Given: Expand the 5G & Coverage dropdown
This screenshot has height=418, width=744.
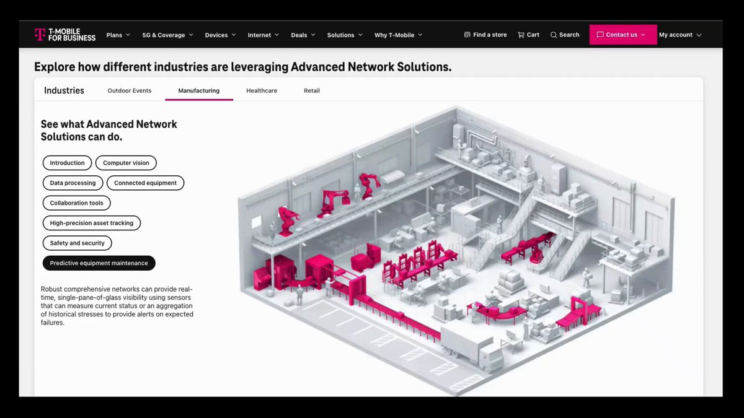Looking at the screenshot, I should (168, 35).
